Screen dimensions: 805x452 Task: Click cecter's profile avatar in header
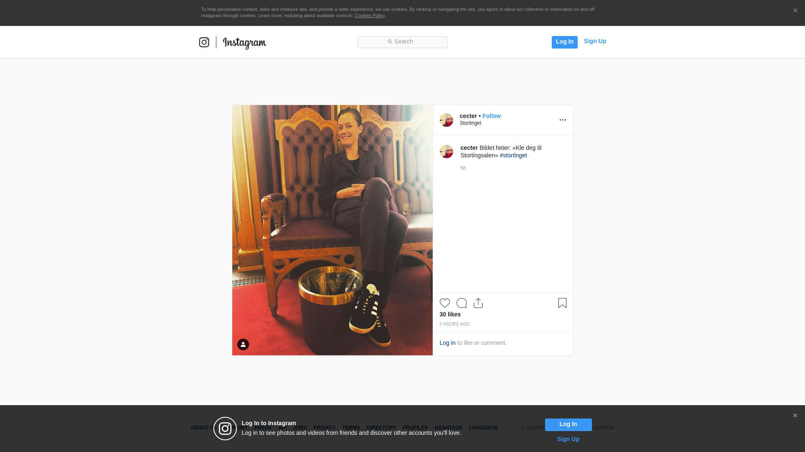pos(446,120)
